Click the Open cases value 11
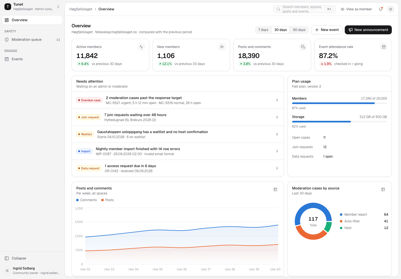401x279 pixels. click(x=324, y=138)
